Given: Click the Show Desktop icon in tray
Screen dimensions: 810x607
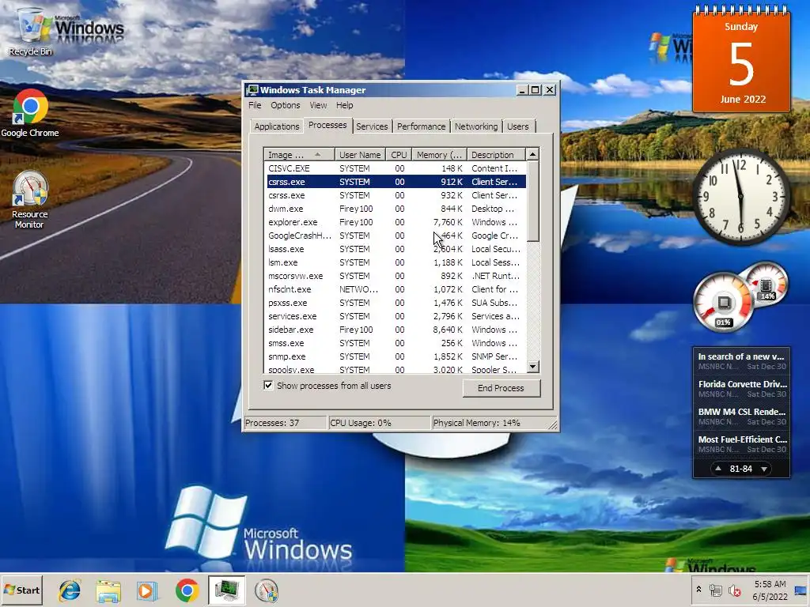Looking at the screenshot, I should coord(801,590).
